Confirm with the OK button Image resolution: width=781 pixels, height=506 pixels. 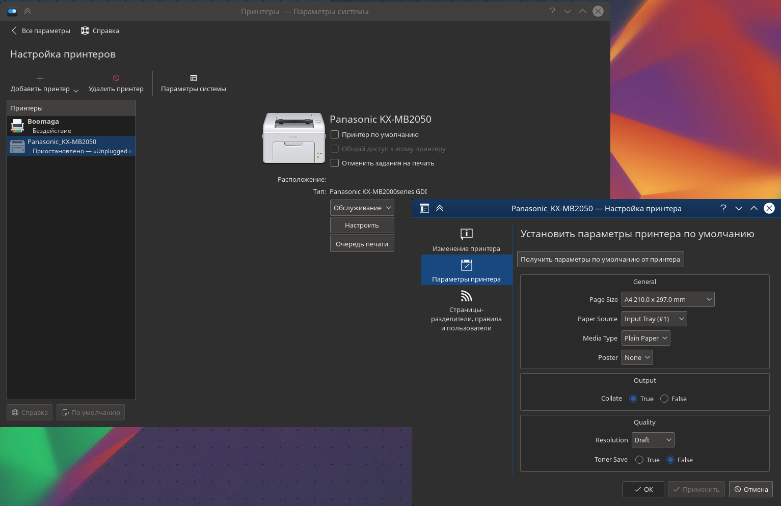643,490
